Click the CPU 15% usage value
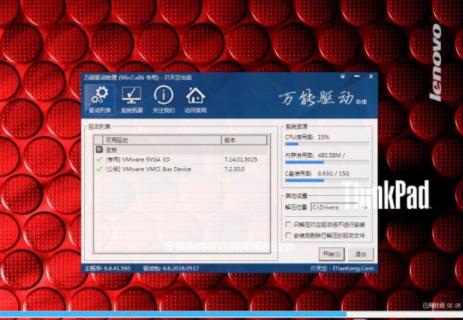The image size is (463, 320). click(x=324, y=137)
